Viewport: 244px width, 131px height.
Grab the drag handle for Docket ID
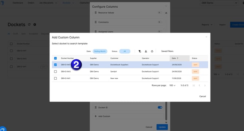point(95,107)
